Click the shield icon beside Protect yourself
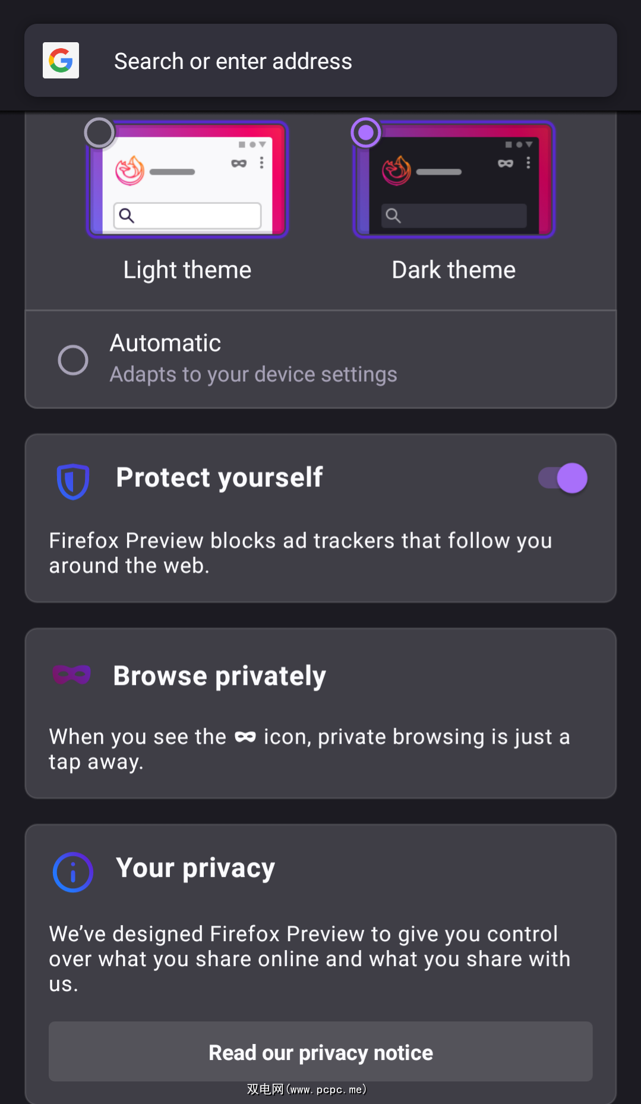 click(x=73, y=480)
